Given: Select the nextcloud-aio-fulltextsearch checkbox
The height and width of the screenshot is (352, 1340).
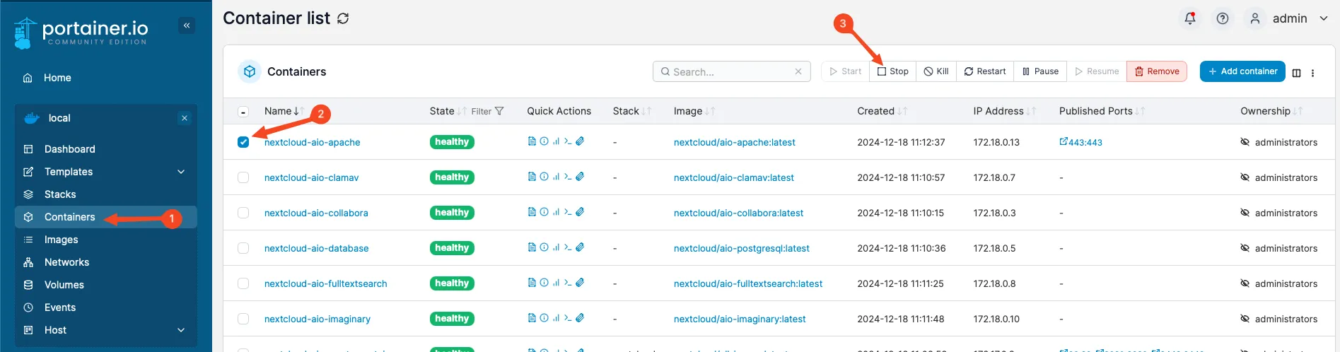Looking at the screenshot, I should pyautogui.click(x=243, y=283).
